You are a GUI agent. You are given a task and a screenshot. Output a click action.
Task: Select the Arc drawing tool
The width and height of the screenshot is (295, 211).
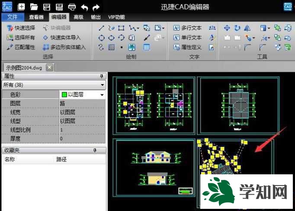point(121,38)
